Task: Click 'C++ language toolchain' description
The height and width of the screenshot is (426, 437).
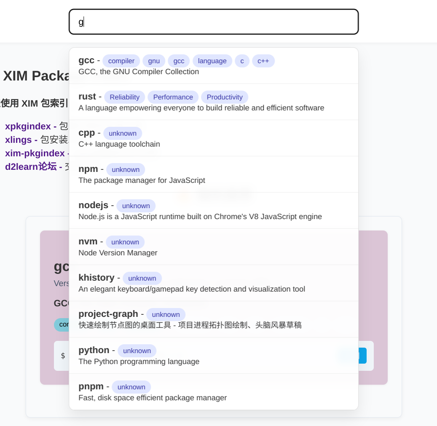Action: [x=119, y=144]
